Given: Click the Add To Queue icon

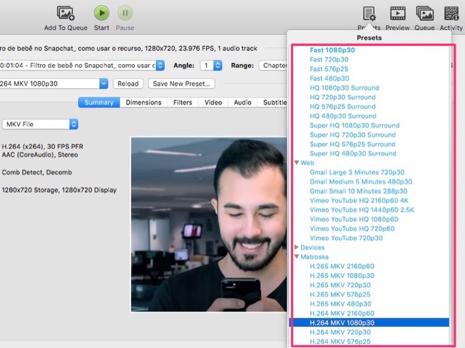Looking at the screenshot, I should 66,13.
